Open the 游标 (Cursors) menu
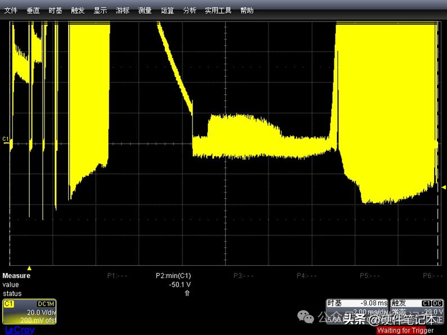The width and height of the screenshot is (447, 335). click(122, 10)
